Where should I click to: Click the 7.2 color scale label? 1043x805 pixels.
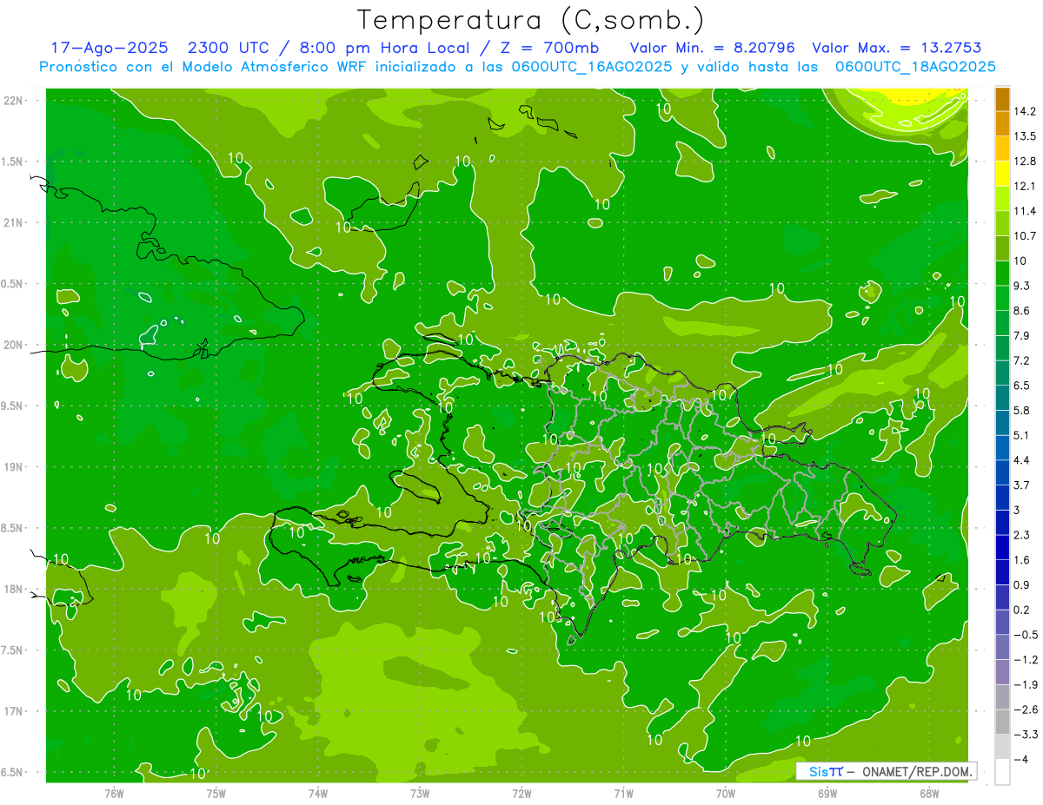point(1023,360)
